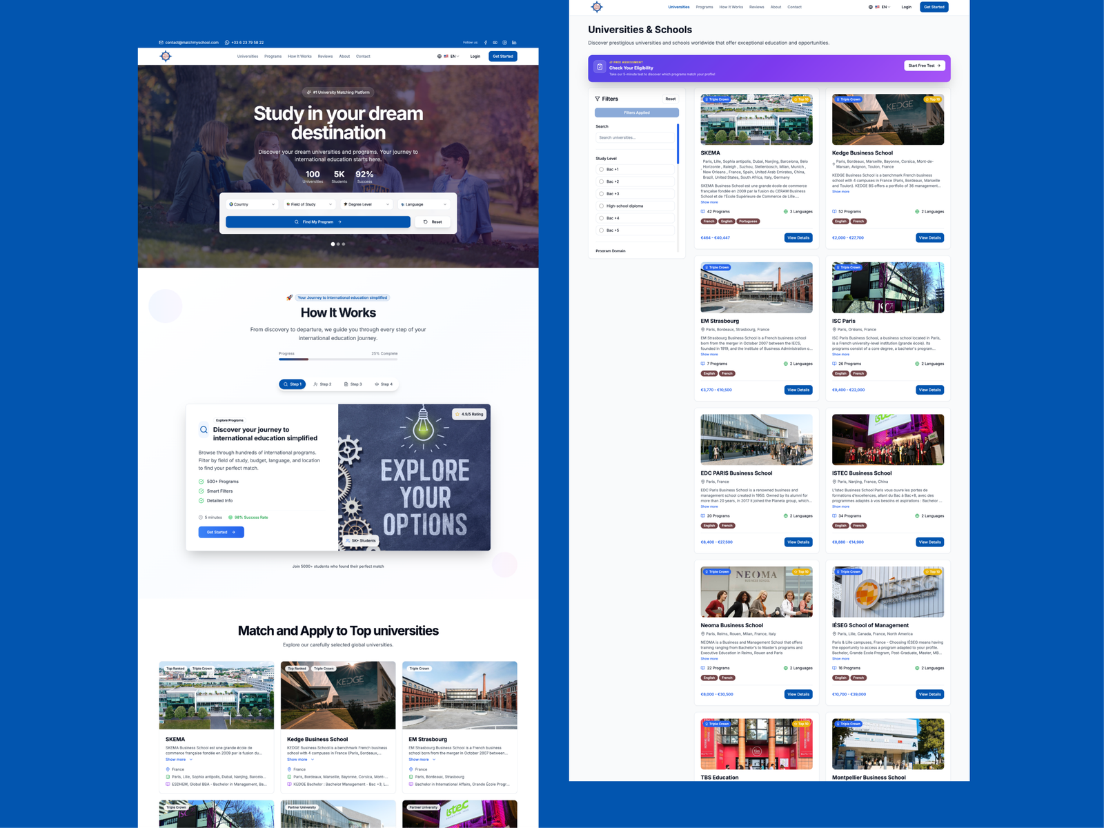Click the location pin icon on the EM Strasbourg listing
Viewport: 1104px width, 828px height.
(703, 329)
